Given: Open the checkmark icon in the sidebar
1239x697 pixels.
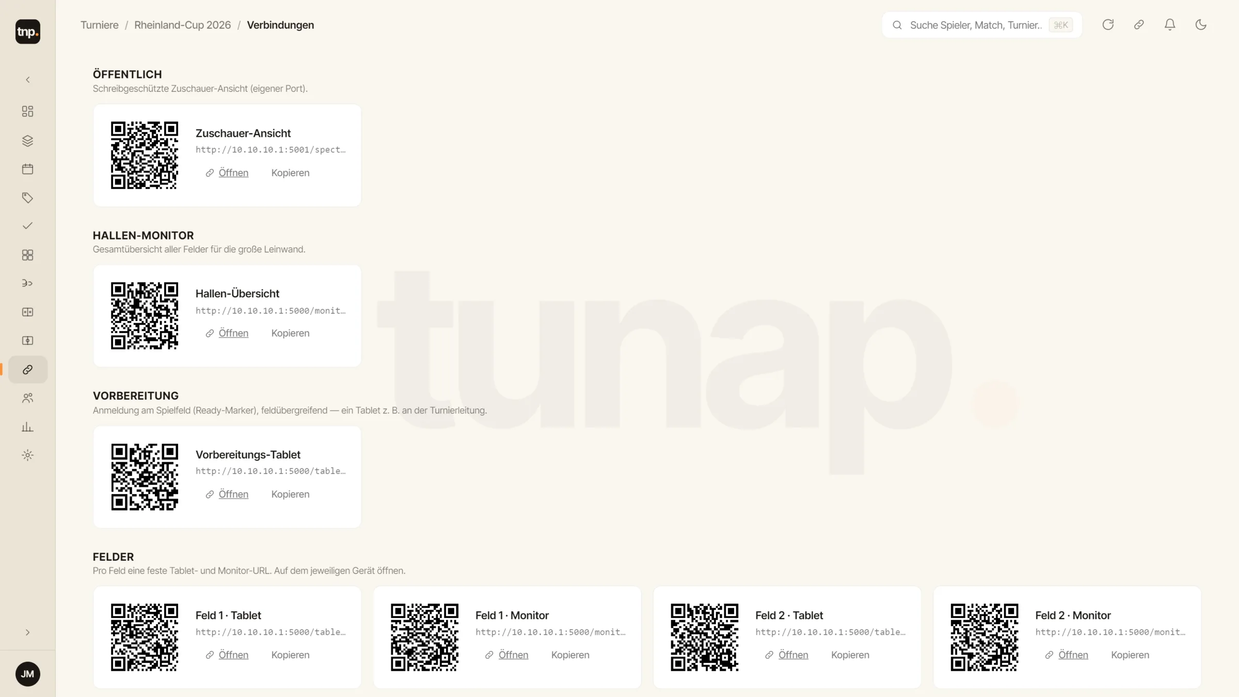Looking at the screenshot, I should [28, 226].
